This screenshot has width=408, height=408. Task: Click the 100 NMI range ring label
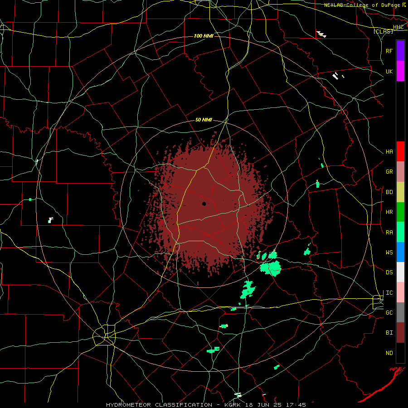pos(204,36)
